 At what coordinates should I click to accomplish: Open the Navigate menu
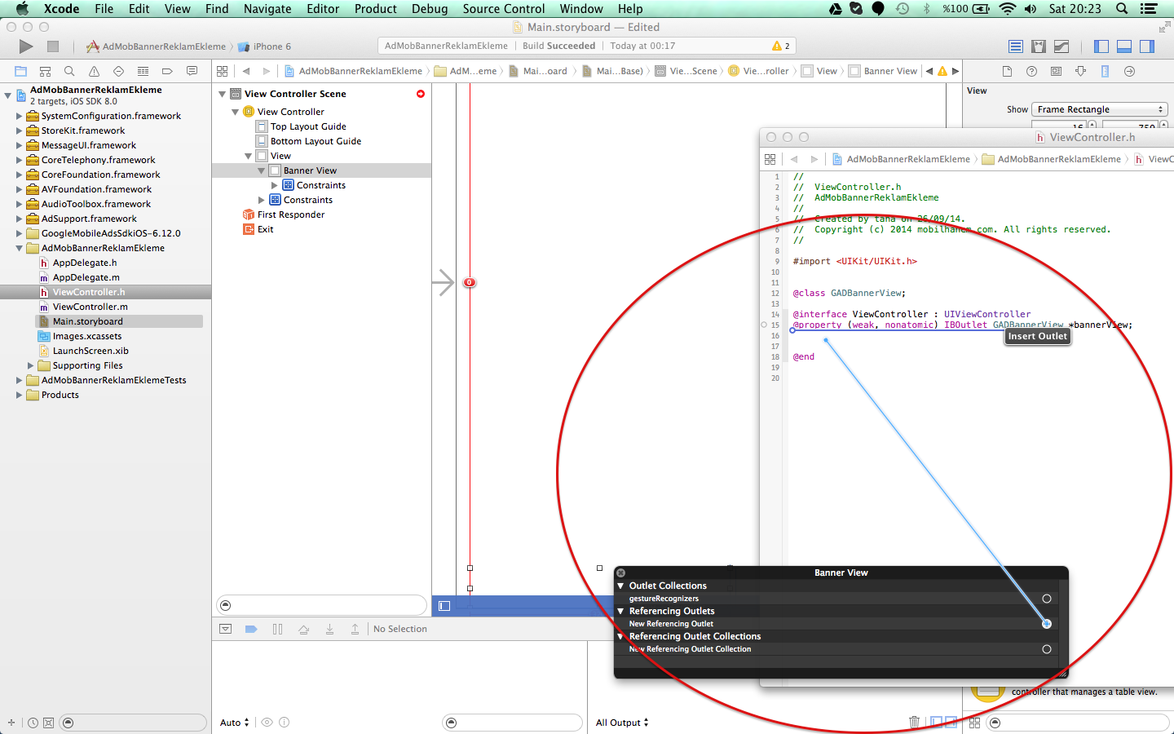click(x=267, y=9)
